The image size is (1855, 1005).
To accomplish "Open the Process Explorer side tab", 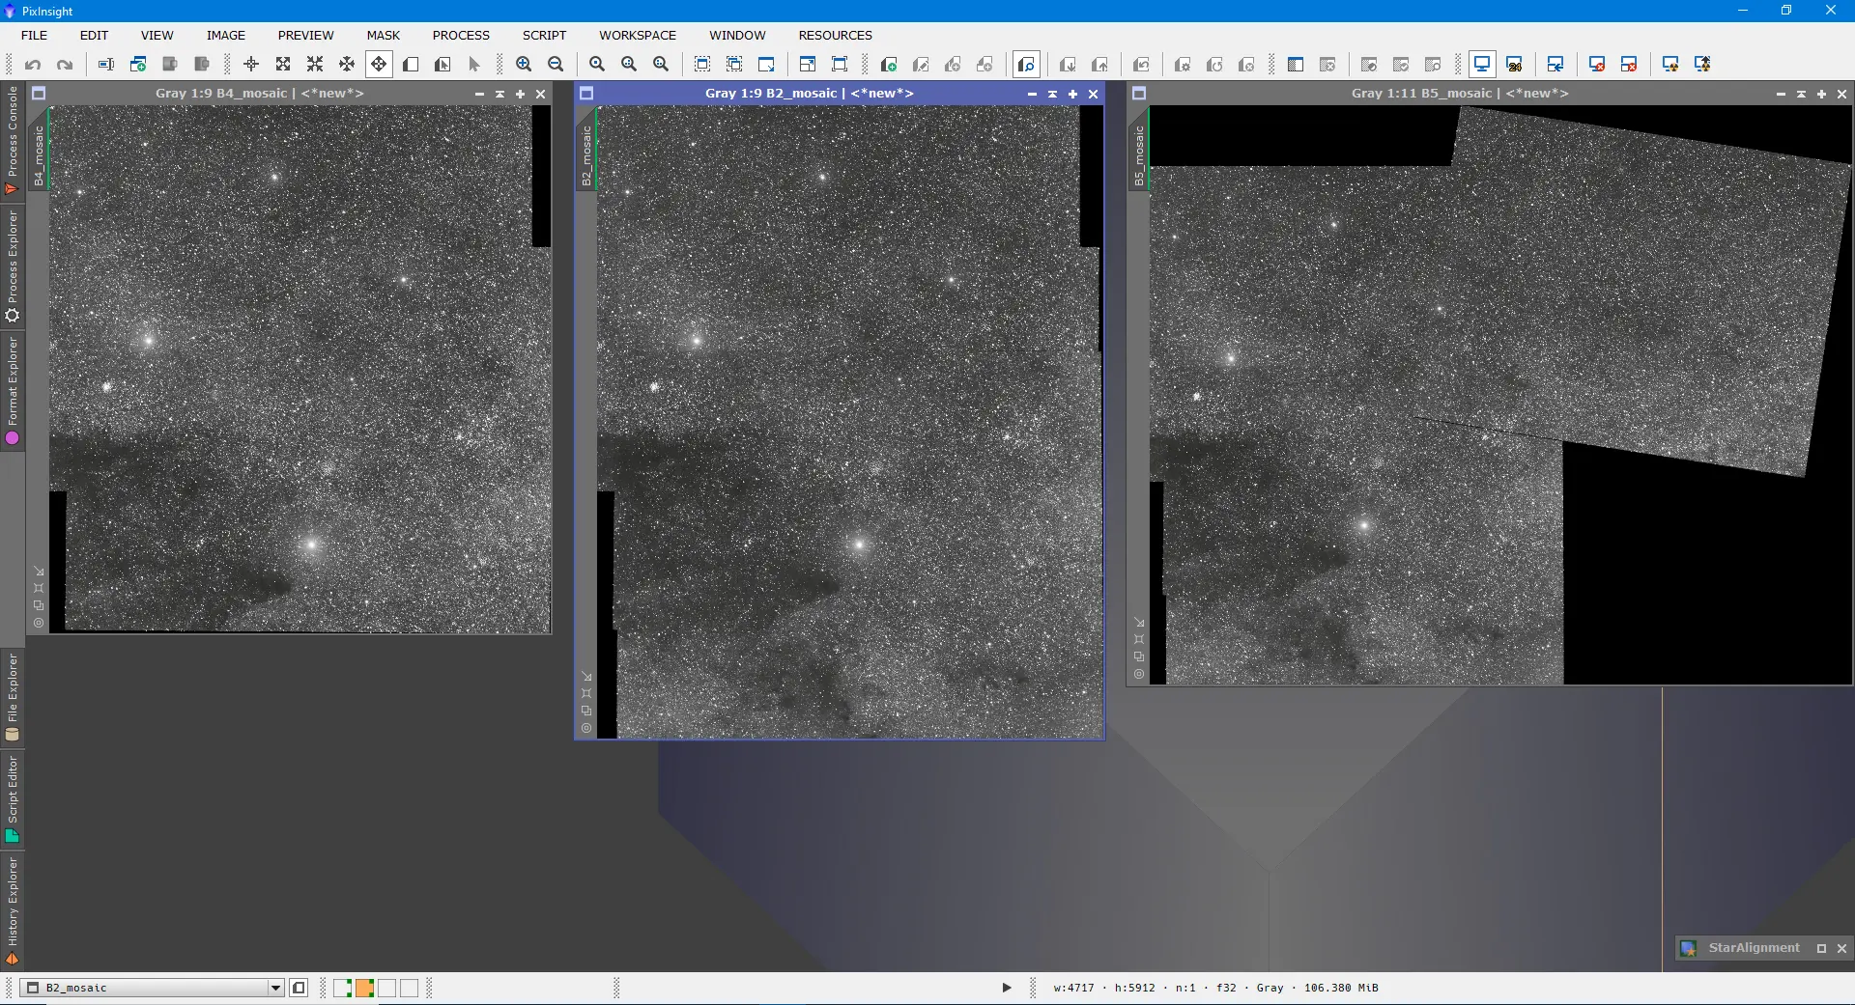I will point(12,265).
